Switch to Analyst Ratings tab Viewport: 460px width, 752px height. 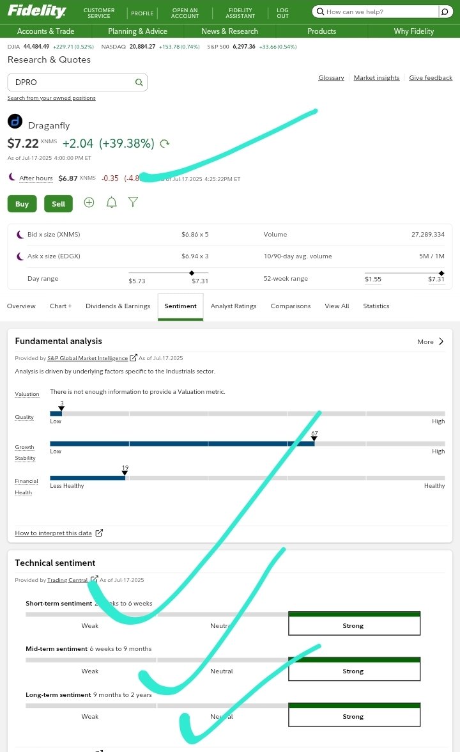[x=233, y=306]
